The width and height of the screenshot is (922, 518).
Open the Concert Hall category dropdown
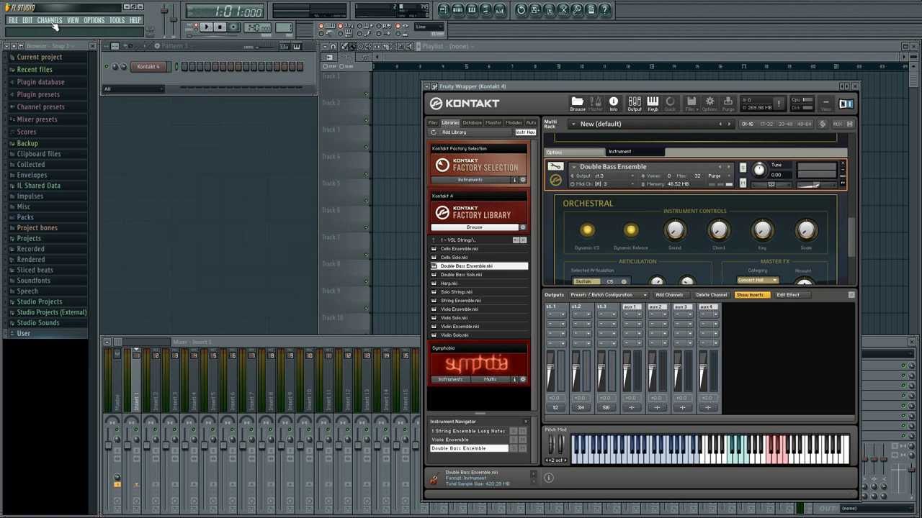tap(757, 281)
